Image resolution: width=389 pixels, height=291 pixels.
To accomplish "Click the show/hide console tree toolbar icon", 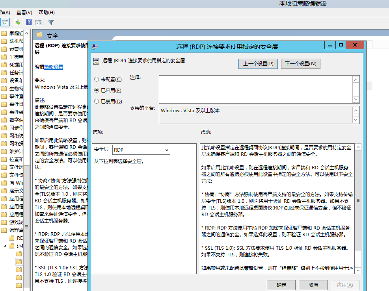I will coord(5,22).
